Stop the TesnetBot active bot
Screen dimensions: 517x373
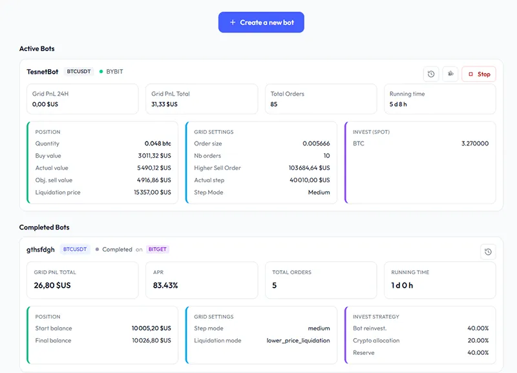coord(479,74)
